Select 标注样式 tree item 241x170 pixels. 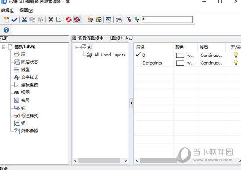click(x=29, y=115)
